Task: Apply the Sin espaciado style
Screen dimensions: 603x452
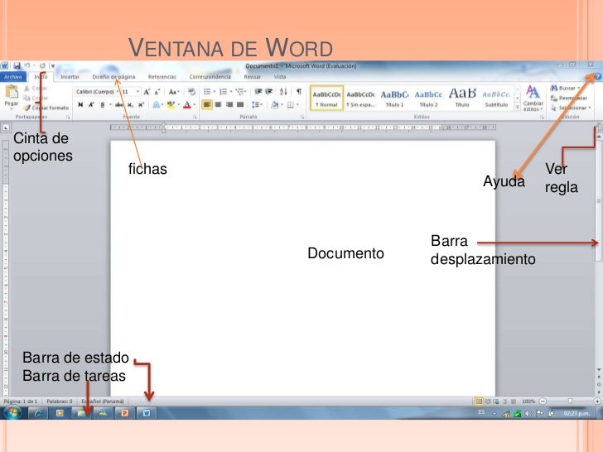Action: pos(360,99)
